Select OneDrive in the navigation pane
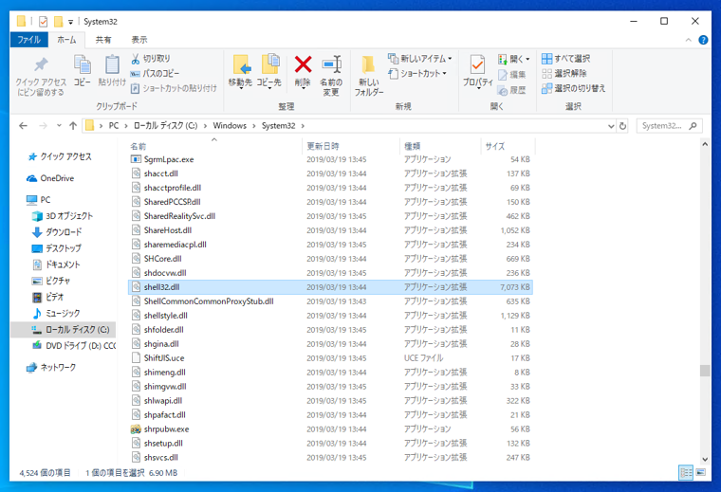721x492 pixels. tap(50, 178)
